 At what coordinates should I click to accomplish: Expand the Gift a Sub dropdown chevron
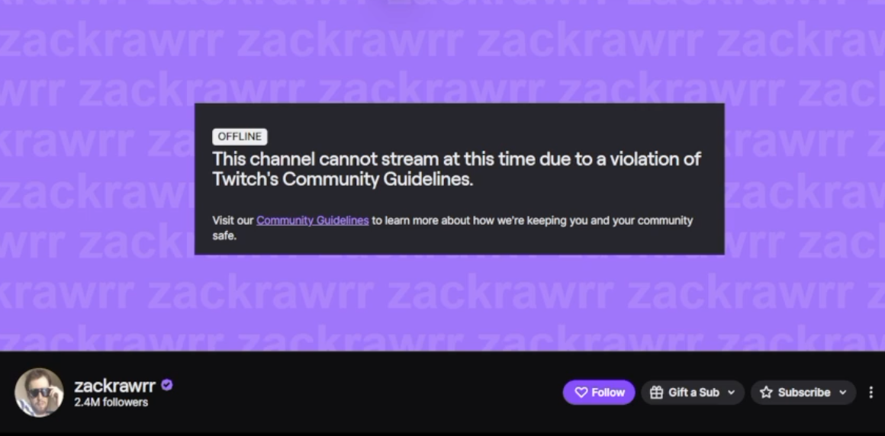(x=731, y=393)
